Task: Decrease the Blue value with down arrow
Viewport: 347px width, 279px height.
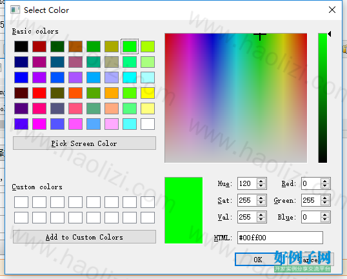Action: coord(325,220)
